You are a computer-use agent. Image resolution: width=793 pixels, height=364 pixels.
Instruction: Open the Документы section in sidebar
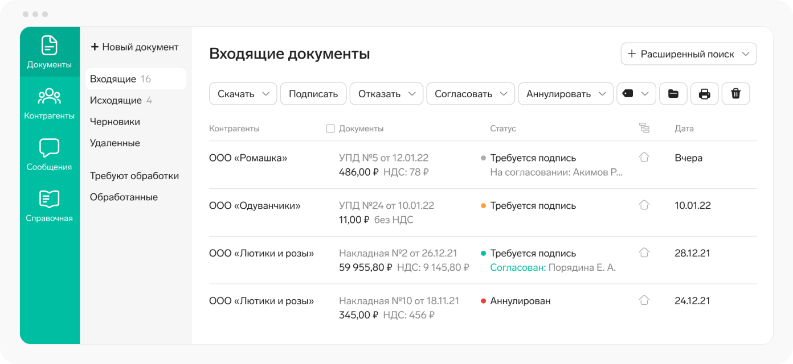50,52
